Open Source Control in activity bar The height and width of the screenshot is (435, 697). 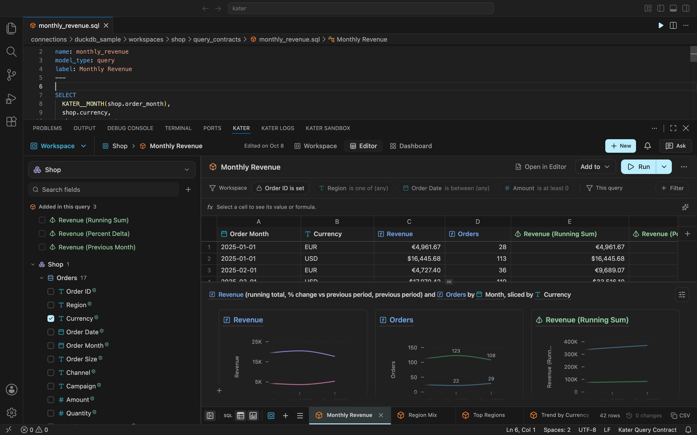[12, 75]
